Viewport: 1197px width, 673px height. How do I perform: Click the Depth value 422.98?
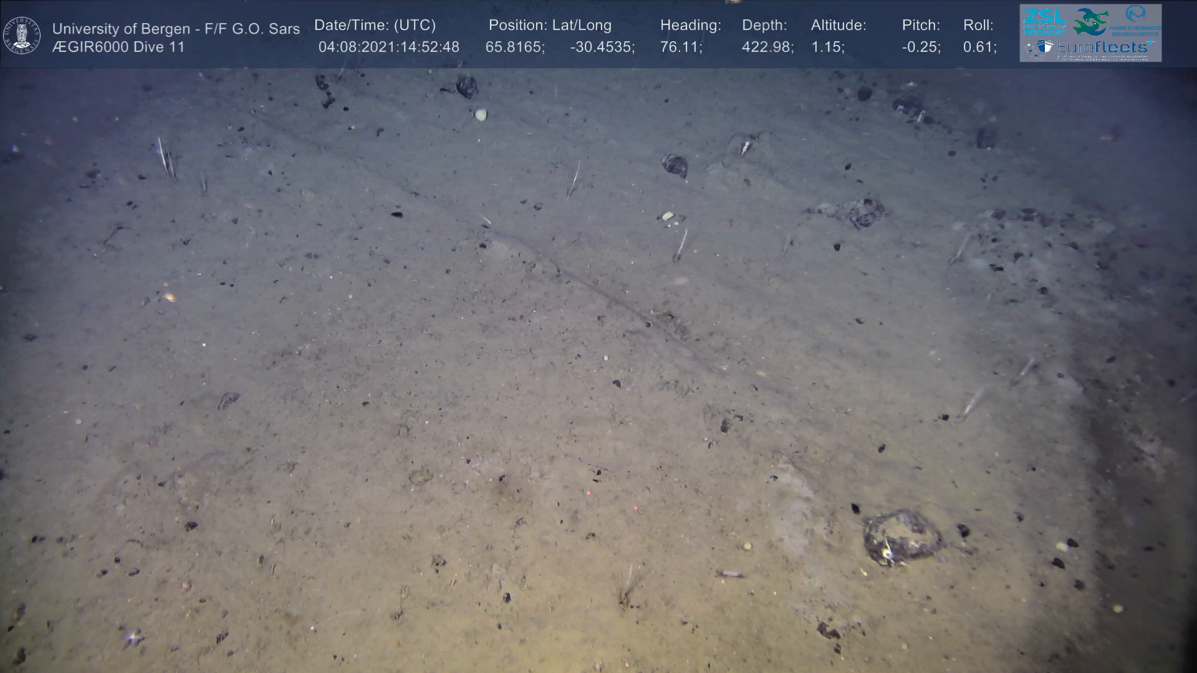[x=767, y=47]
